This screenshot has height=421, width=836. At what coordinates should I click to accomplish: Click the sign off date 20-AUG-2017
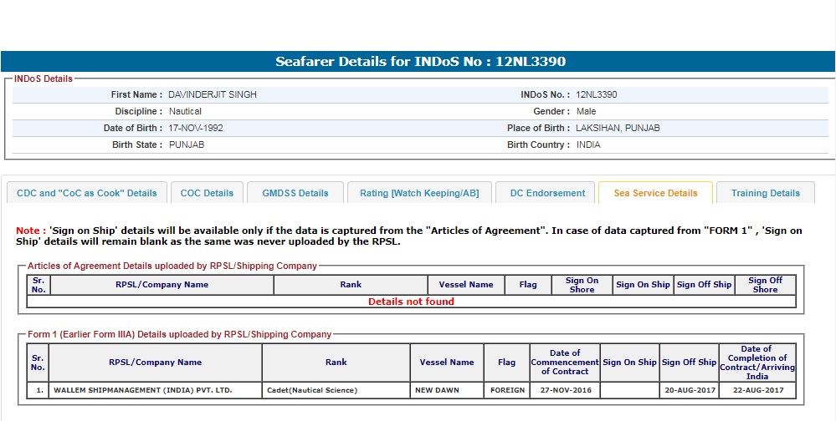point(689,390)
